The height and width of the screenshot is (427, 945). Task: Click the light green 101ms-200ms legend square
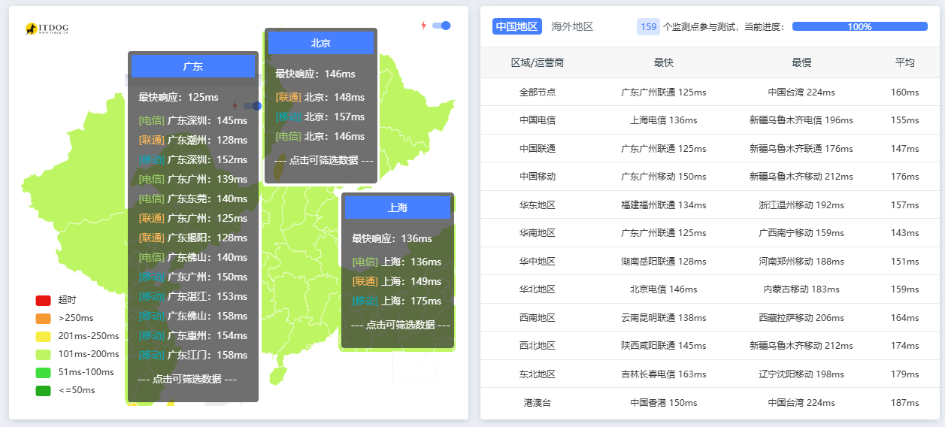43,354
